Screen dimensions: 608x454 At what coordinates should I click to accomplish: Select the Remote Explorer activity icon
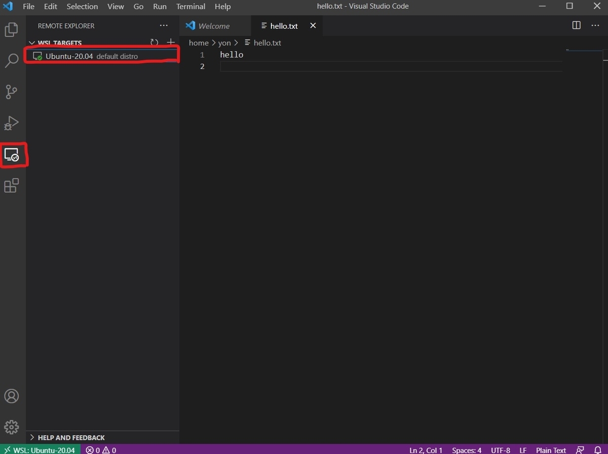[x=11, y=154]
